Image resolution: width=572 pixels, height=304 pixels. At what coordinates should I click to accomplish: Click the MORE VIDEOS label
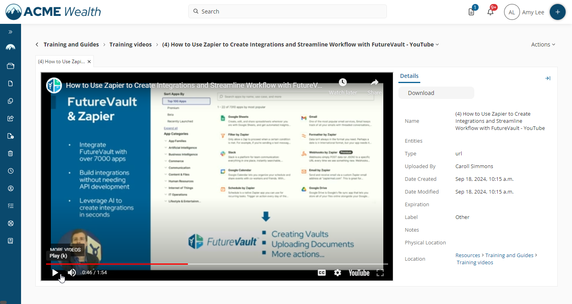coord(66,250)
